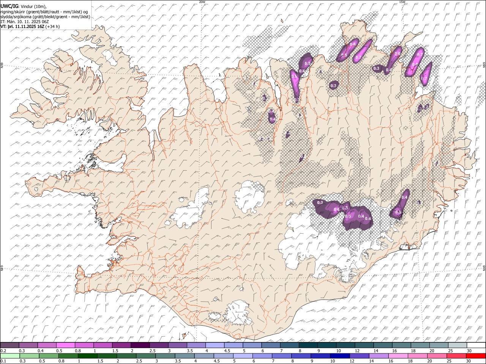Click the grey-green 3 swatch in rain scale
The width and height of the screenshot is (486, 364).
click(165, 356)
